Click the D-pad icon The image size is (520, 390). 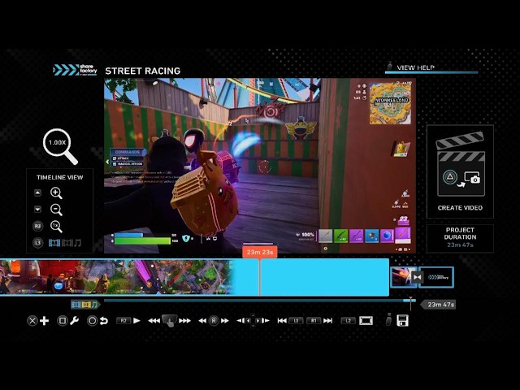(253, 321)
